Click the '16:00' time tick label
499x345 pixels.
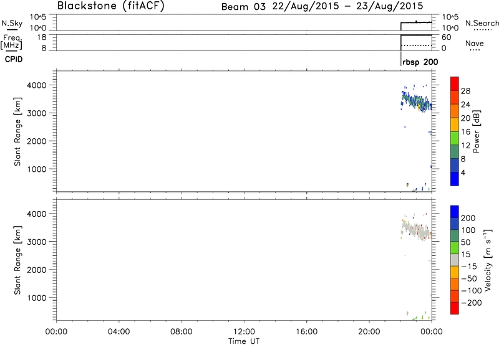[306, 332]
